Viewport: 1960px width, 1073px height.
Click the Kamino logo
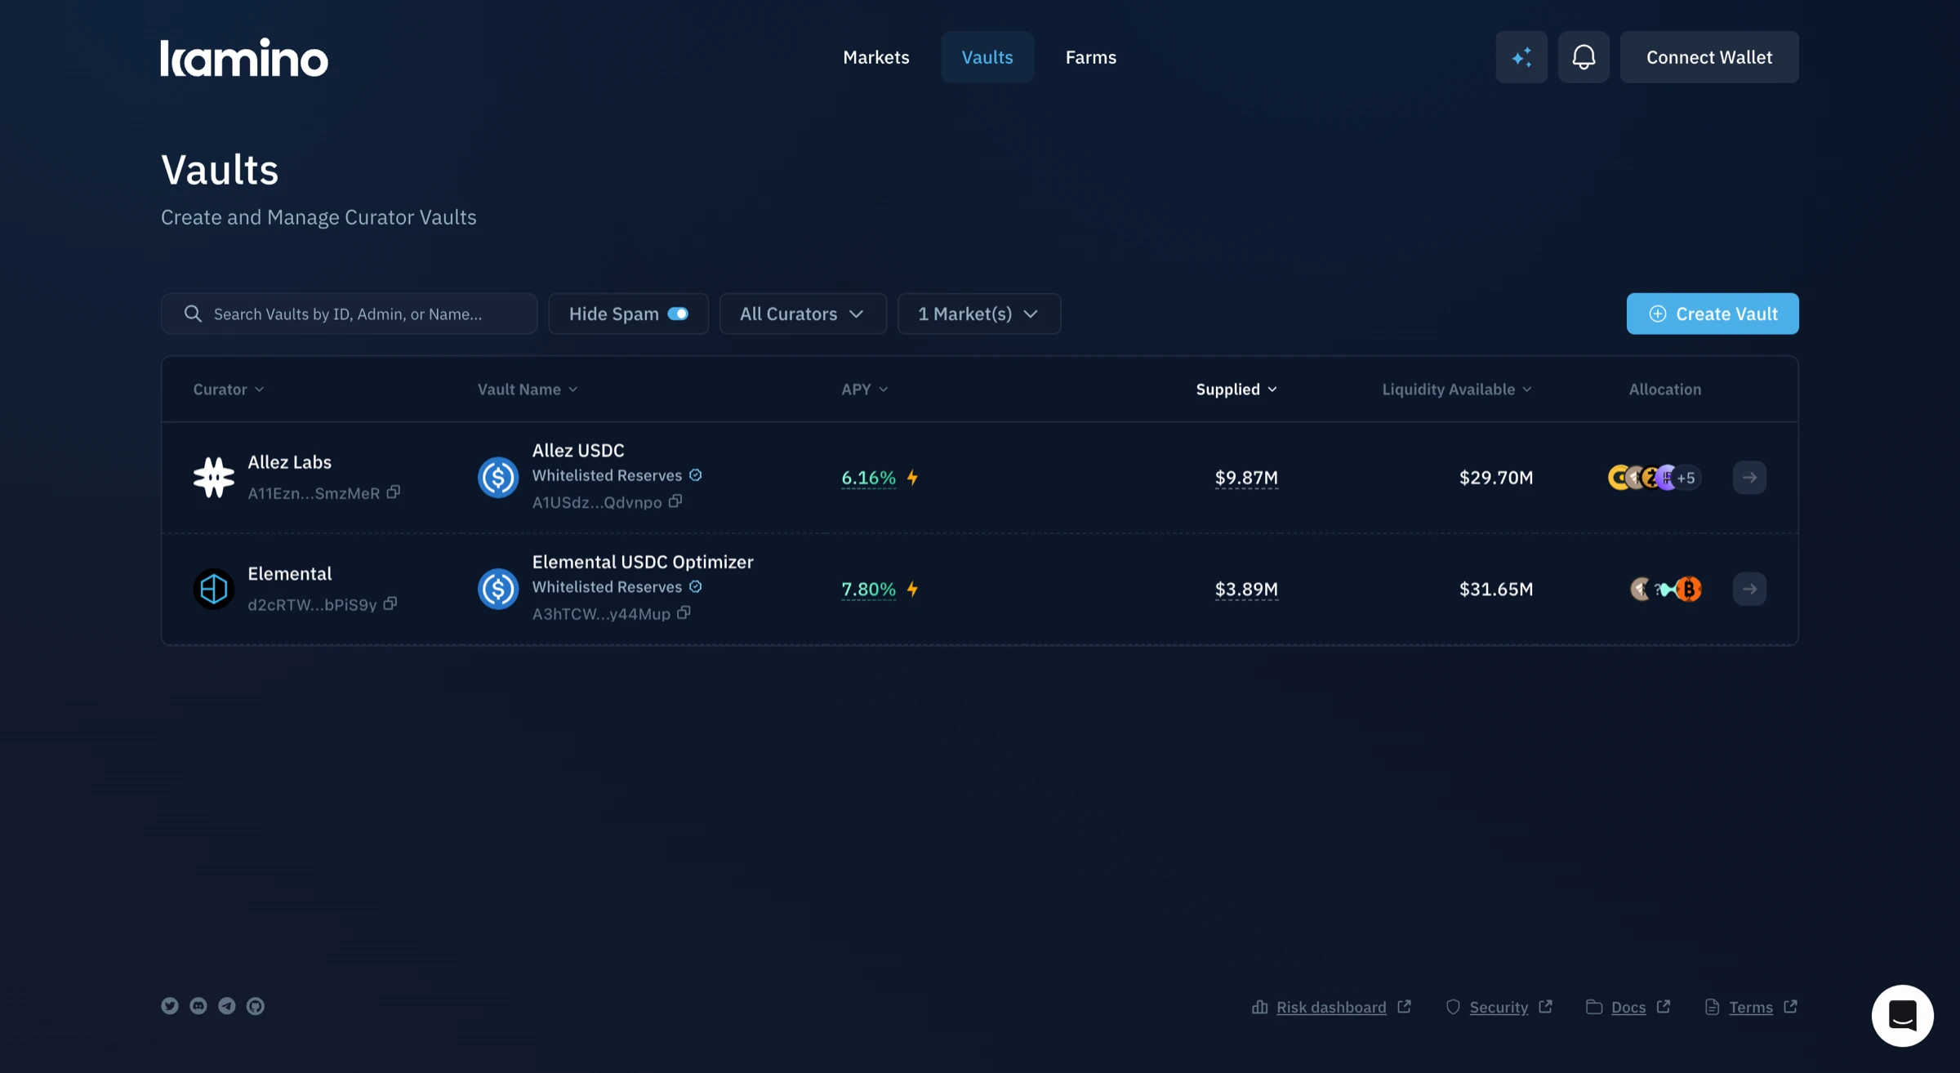[x=244, y=57]
